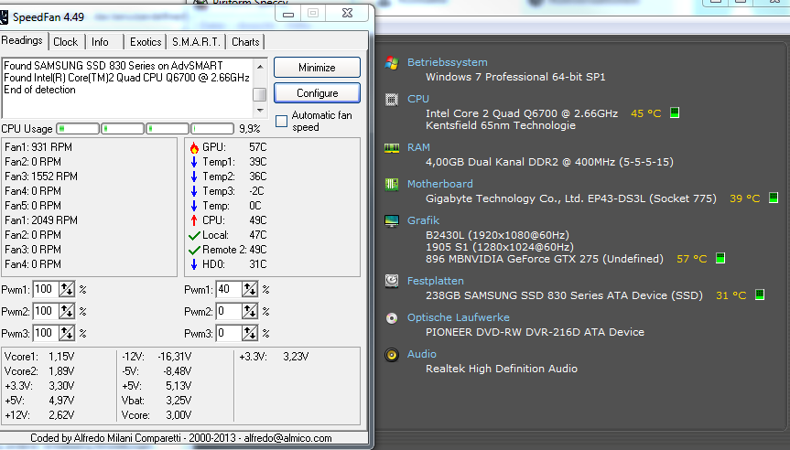This screenshot has height=450, width=790.
Task: Click the second CPU Usage core bar
Action: coord(123,129)
